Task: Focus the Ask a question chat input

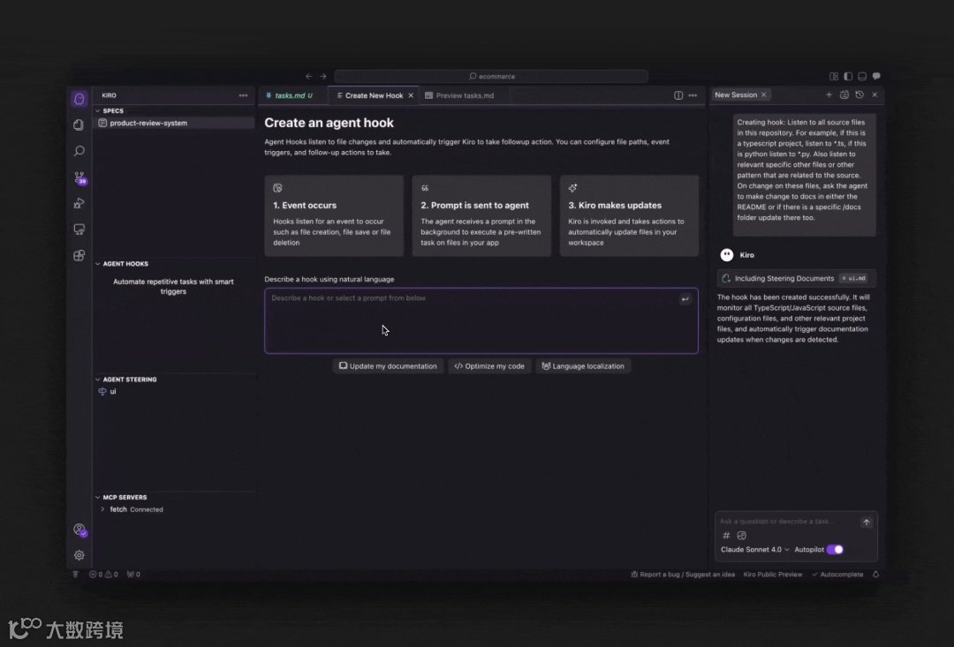Action: tap(788, 522)
